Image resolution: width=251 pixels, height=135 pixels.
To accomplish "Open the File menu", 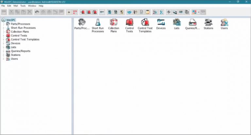I will 3,6.
